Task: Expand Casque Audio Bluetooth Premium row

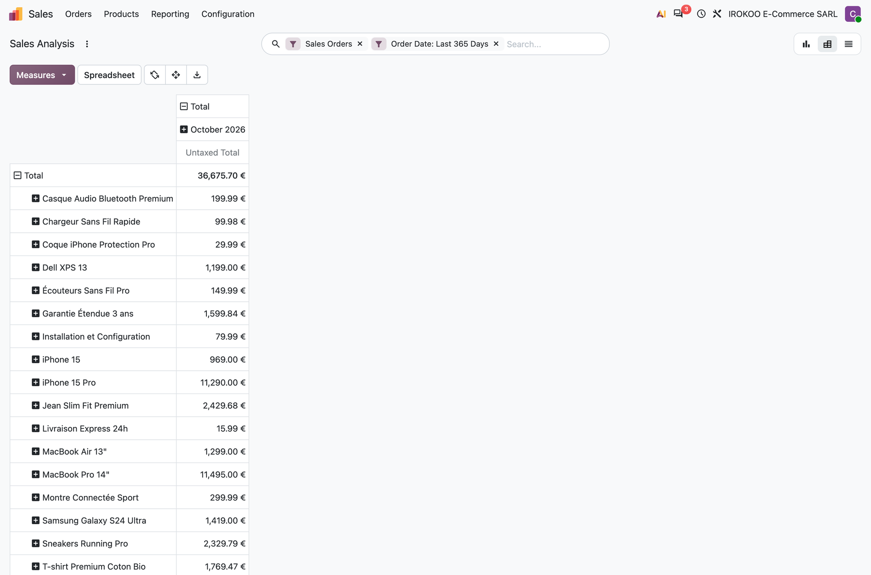Action: 35,198
